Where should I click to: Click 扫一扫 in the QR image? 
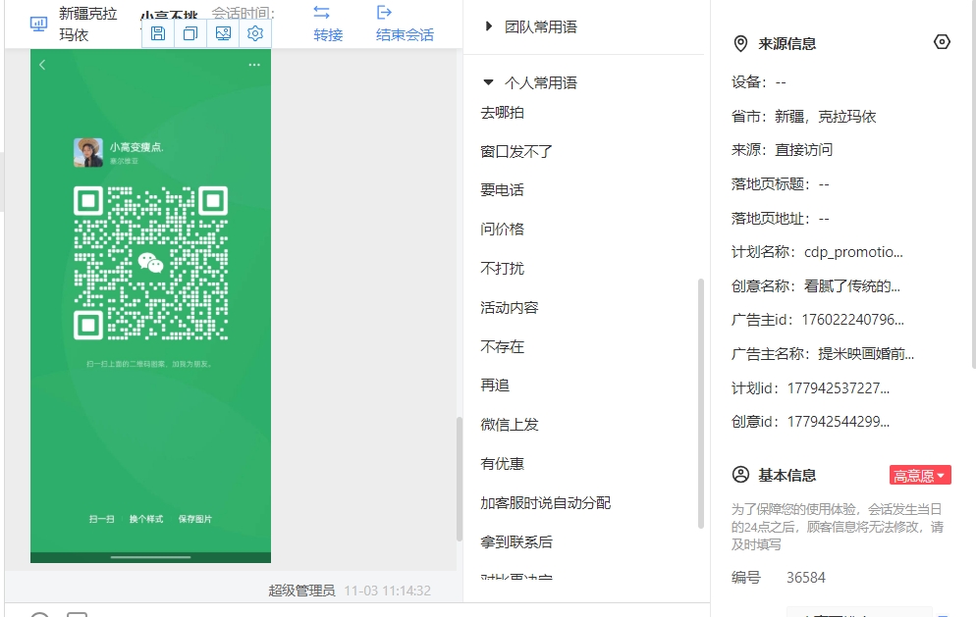point(101,519)
